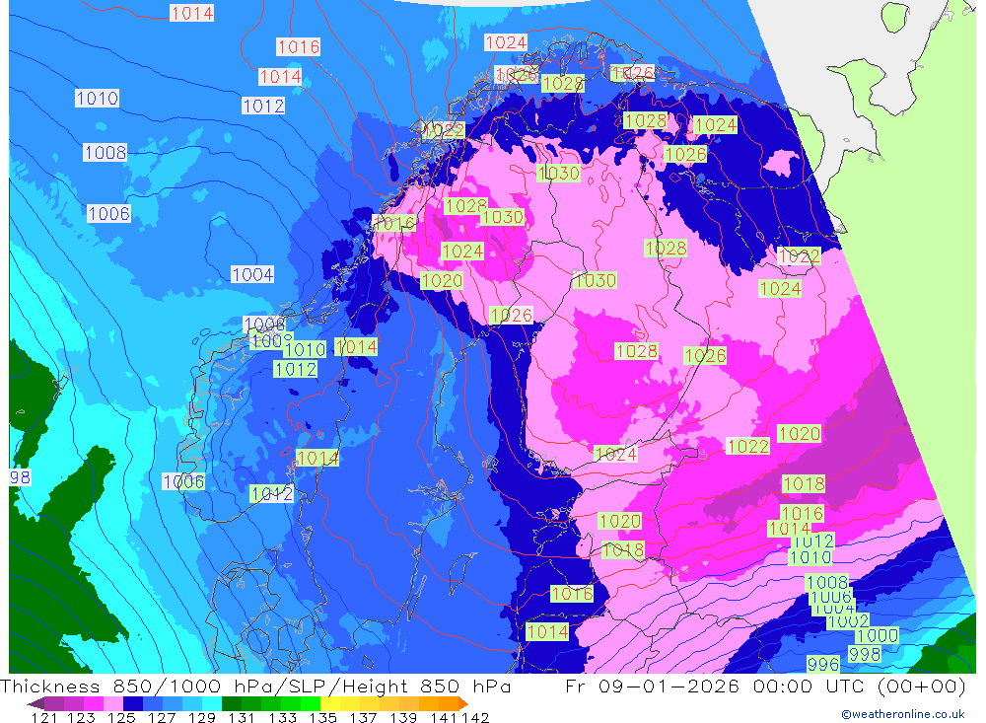This screenshot has width=986, height=723.
Task: Select the cyan legend swatch before 131
Action: (x=212, y=703)
